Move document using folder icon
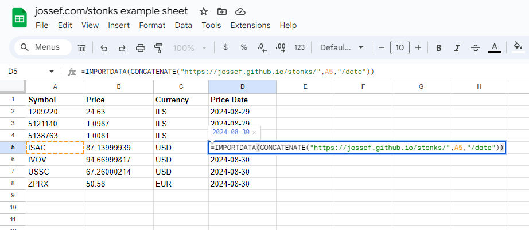The width and height of the screenshot is (529, 230). pyautogui.click(x=222, y=11)
